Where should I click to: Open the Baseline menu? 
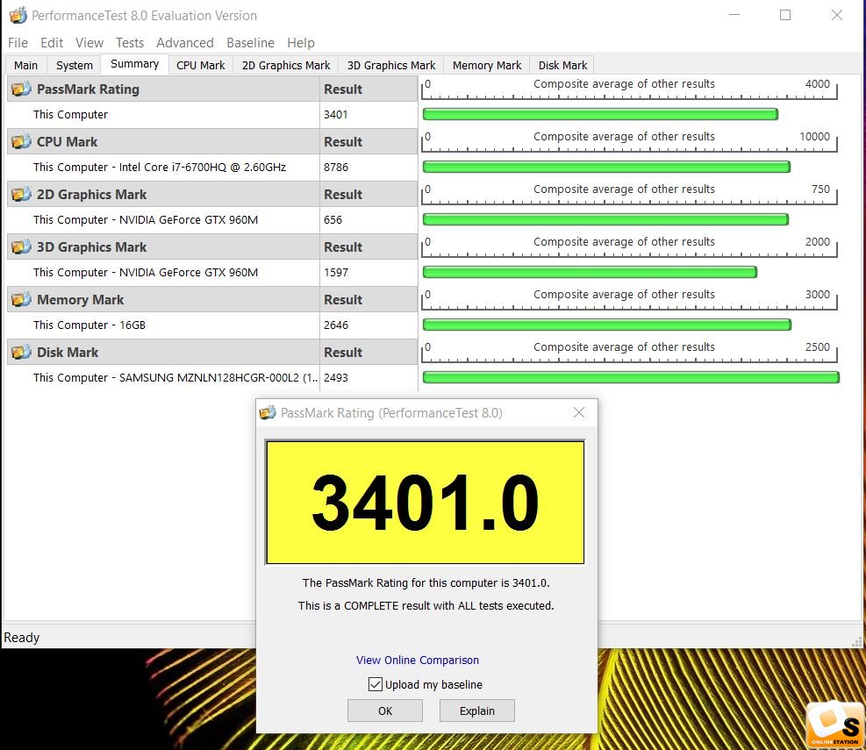[250, 42]
